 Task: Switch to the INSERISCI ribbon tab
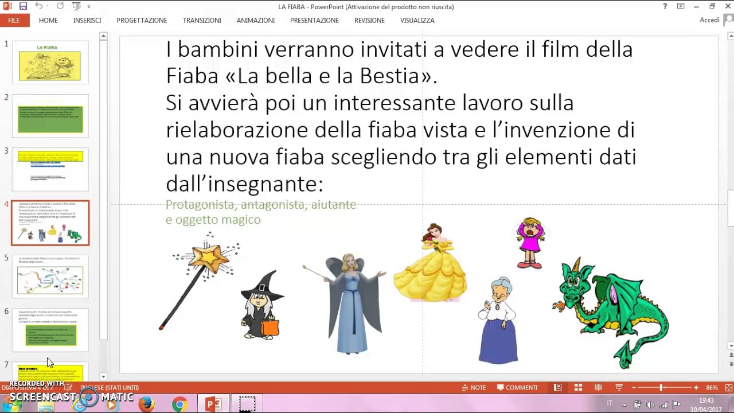point(87,20)
